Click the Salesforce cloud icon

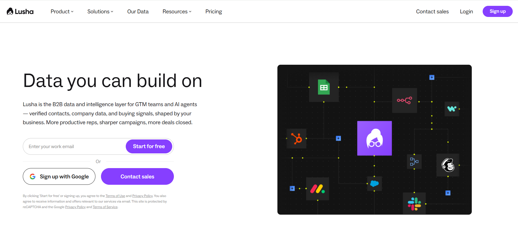click(374, 184)
